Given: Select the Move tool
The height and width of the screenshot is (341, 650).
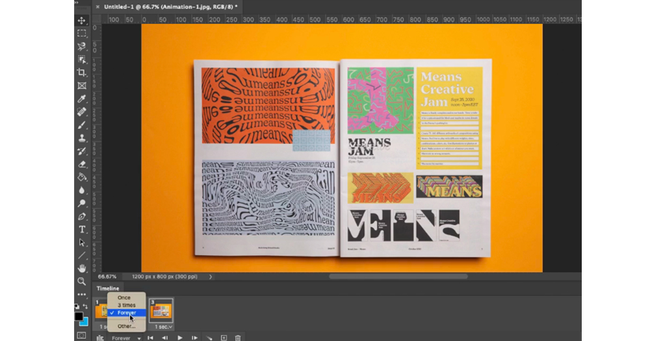Looking at the screenshot, I should 82,21.
